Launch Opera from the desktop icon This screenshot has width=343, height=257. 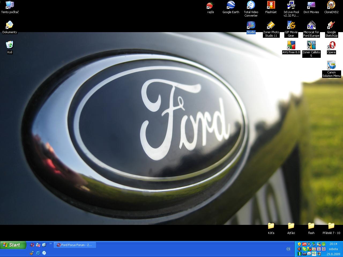point(331,45)
